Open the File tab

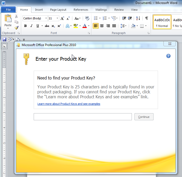(x=8, y=10)
